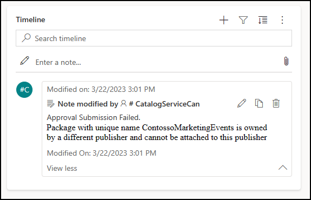Copy the note using the copy icon
Image resolution: width=311 pixels, height=200 pixels.
point(259,103)
